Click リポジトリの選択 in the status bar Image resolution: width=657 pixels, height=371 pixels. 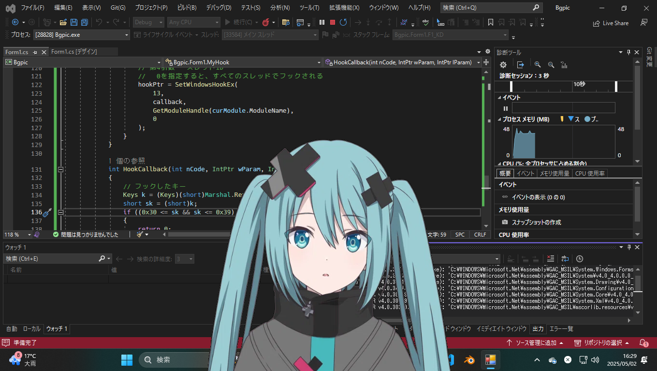[x=602, y=342]
